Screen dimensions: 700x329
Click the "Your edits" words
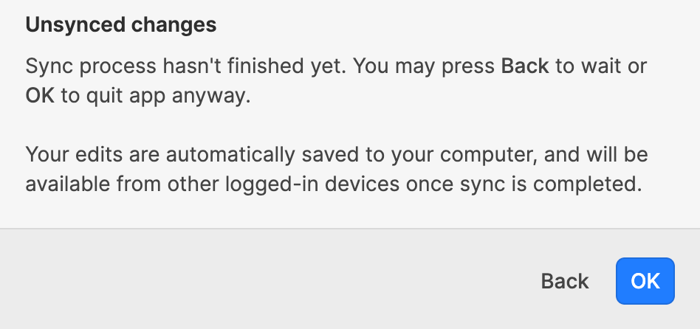(65, 155)
